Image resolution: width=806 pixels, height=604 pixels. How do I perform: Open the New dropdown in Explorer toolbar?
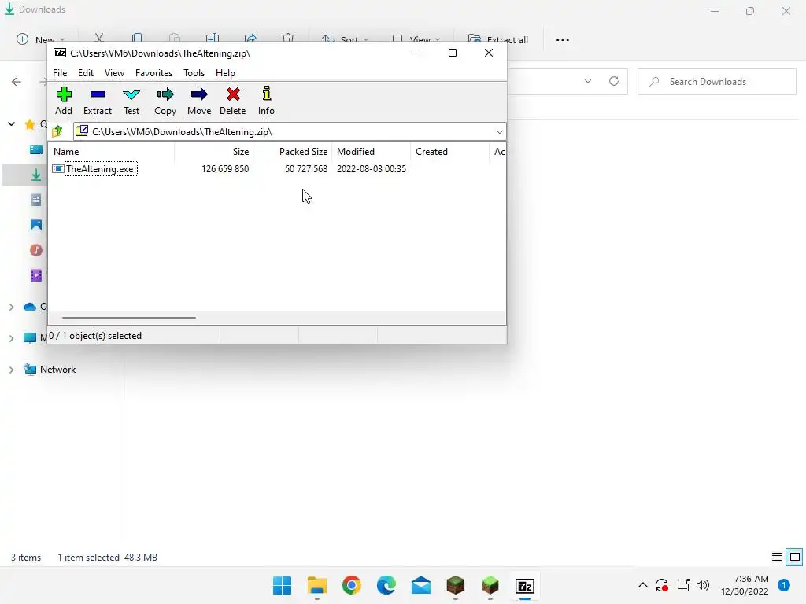tap(41, 39)
